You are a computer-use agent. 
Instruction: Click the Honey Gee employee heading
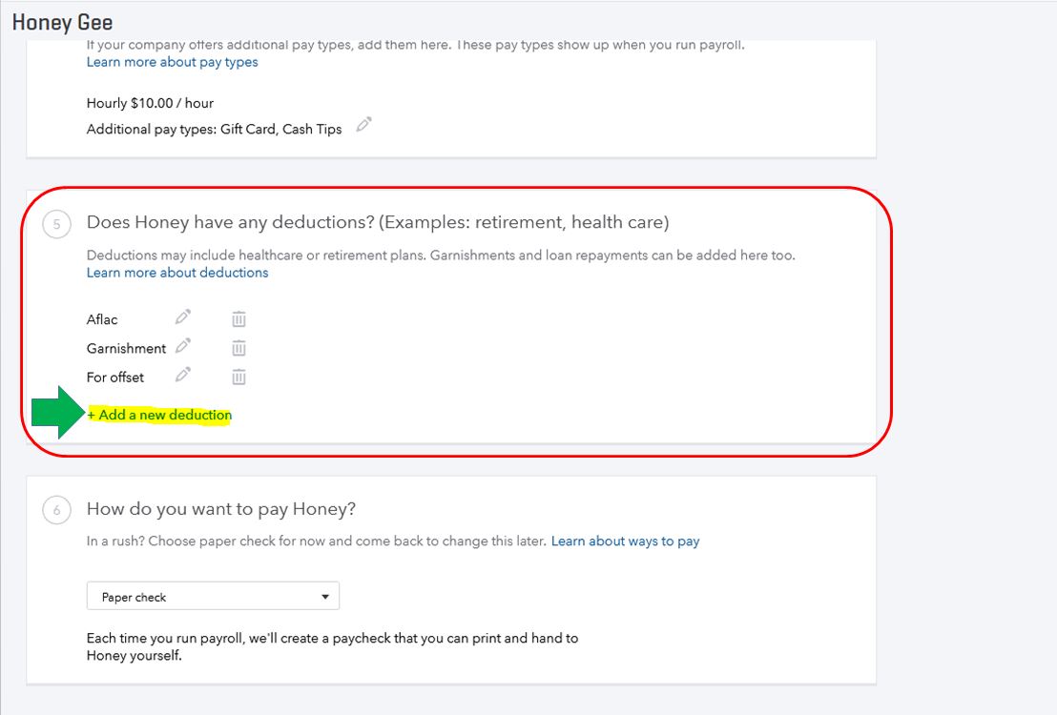tap(63, 22)
